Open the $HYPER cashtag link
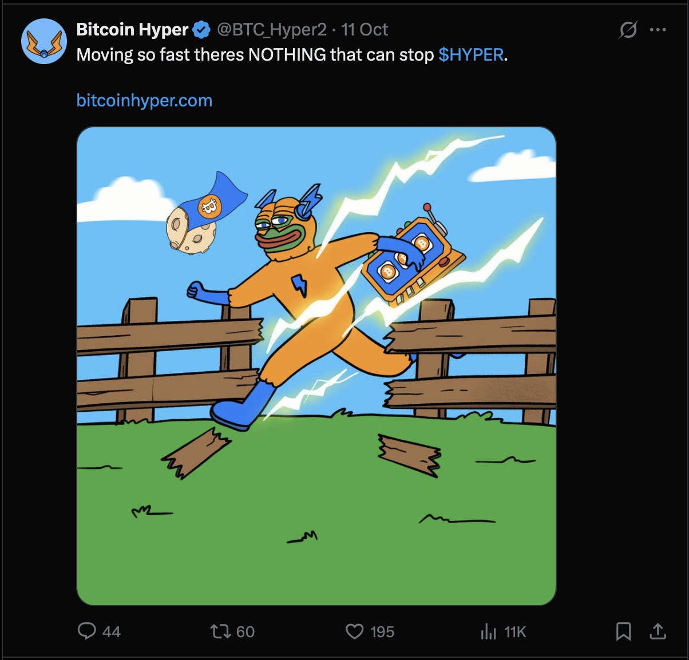The image size is (689, 660). pyautogui.click(x=472, y=55)
